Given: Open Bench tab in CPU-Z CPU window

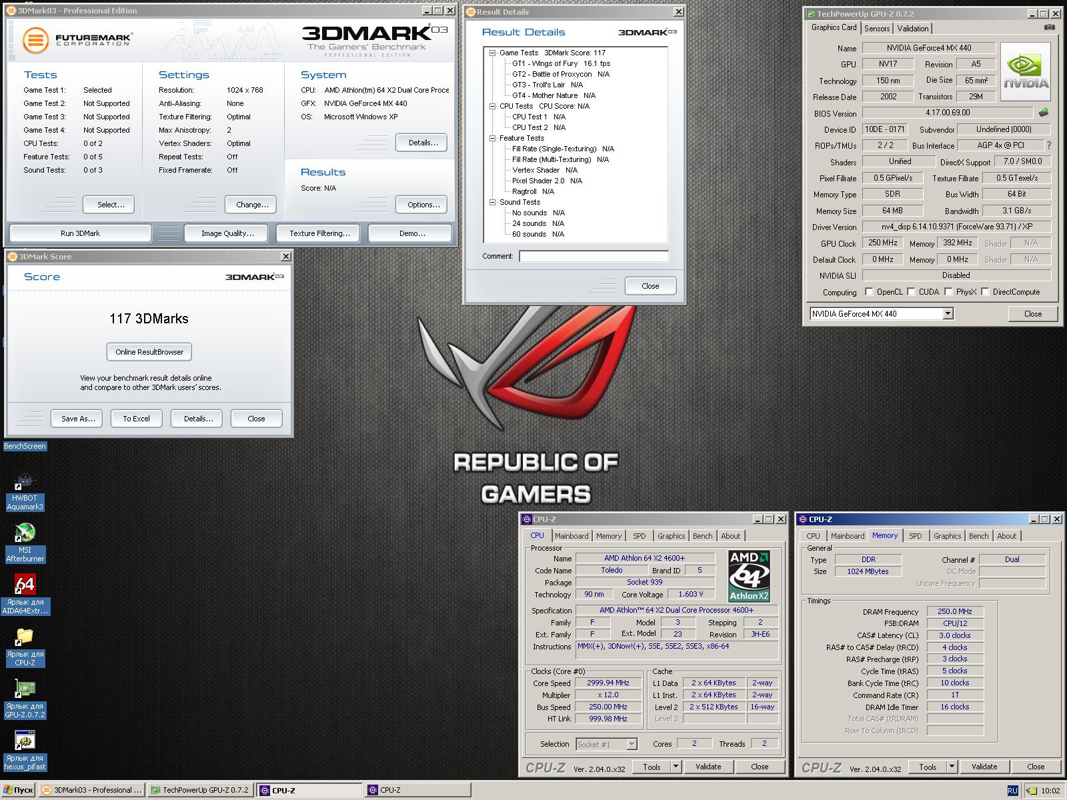Looking at the screenshot, I should tap(703, 536).
